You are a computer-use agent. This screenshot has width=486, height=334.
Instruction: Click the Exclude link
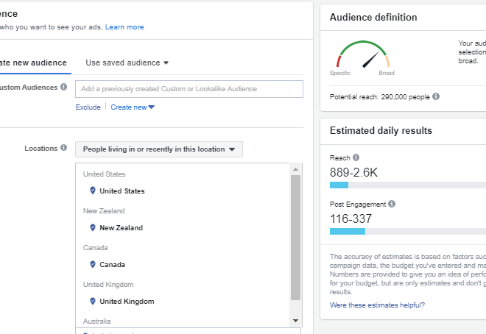coord(88,107)
